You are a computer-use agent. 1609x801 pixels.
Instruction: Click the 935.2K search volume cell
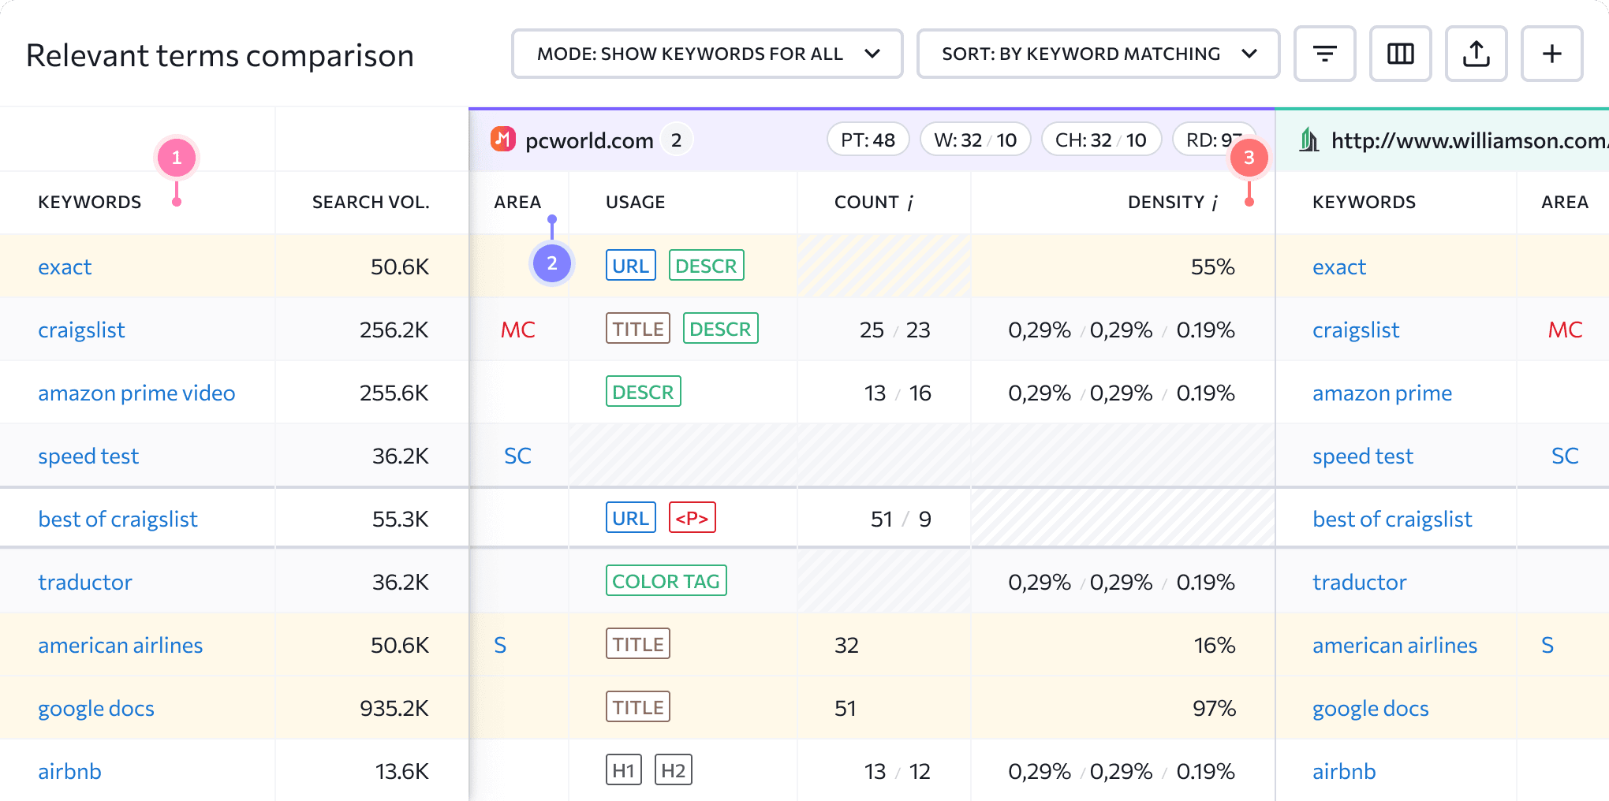coord(394,708)
